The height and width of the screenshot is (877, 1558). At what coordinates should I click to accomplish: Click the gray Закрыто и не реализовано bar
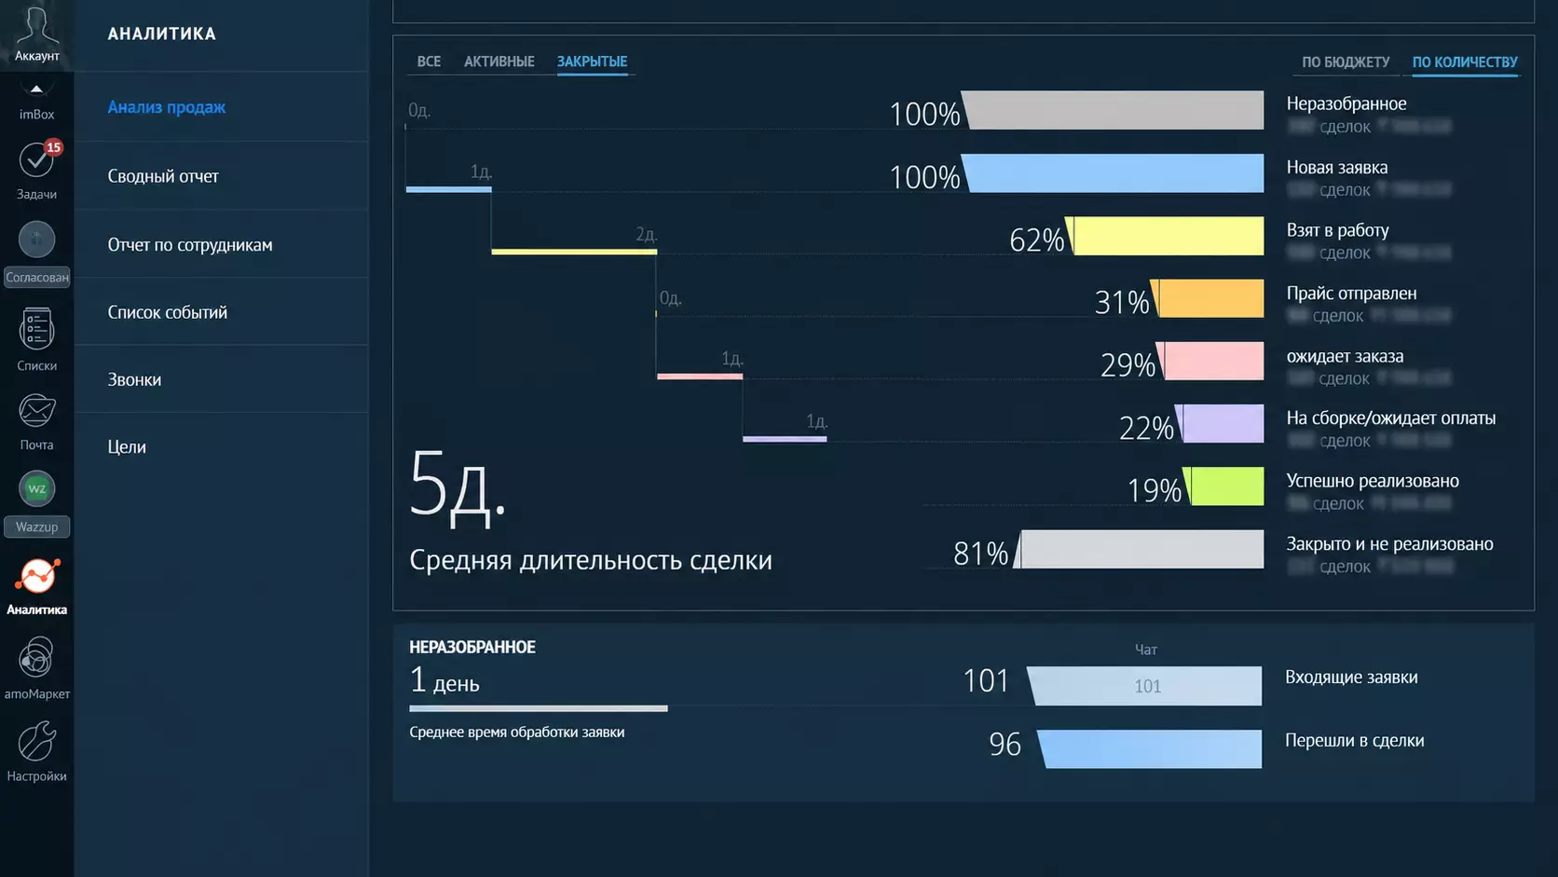(1139, 549)
